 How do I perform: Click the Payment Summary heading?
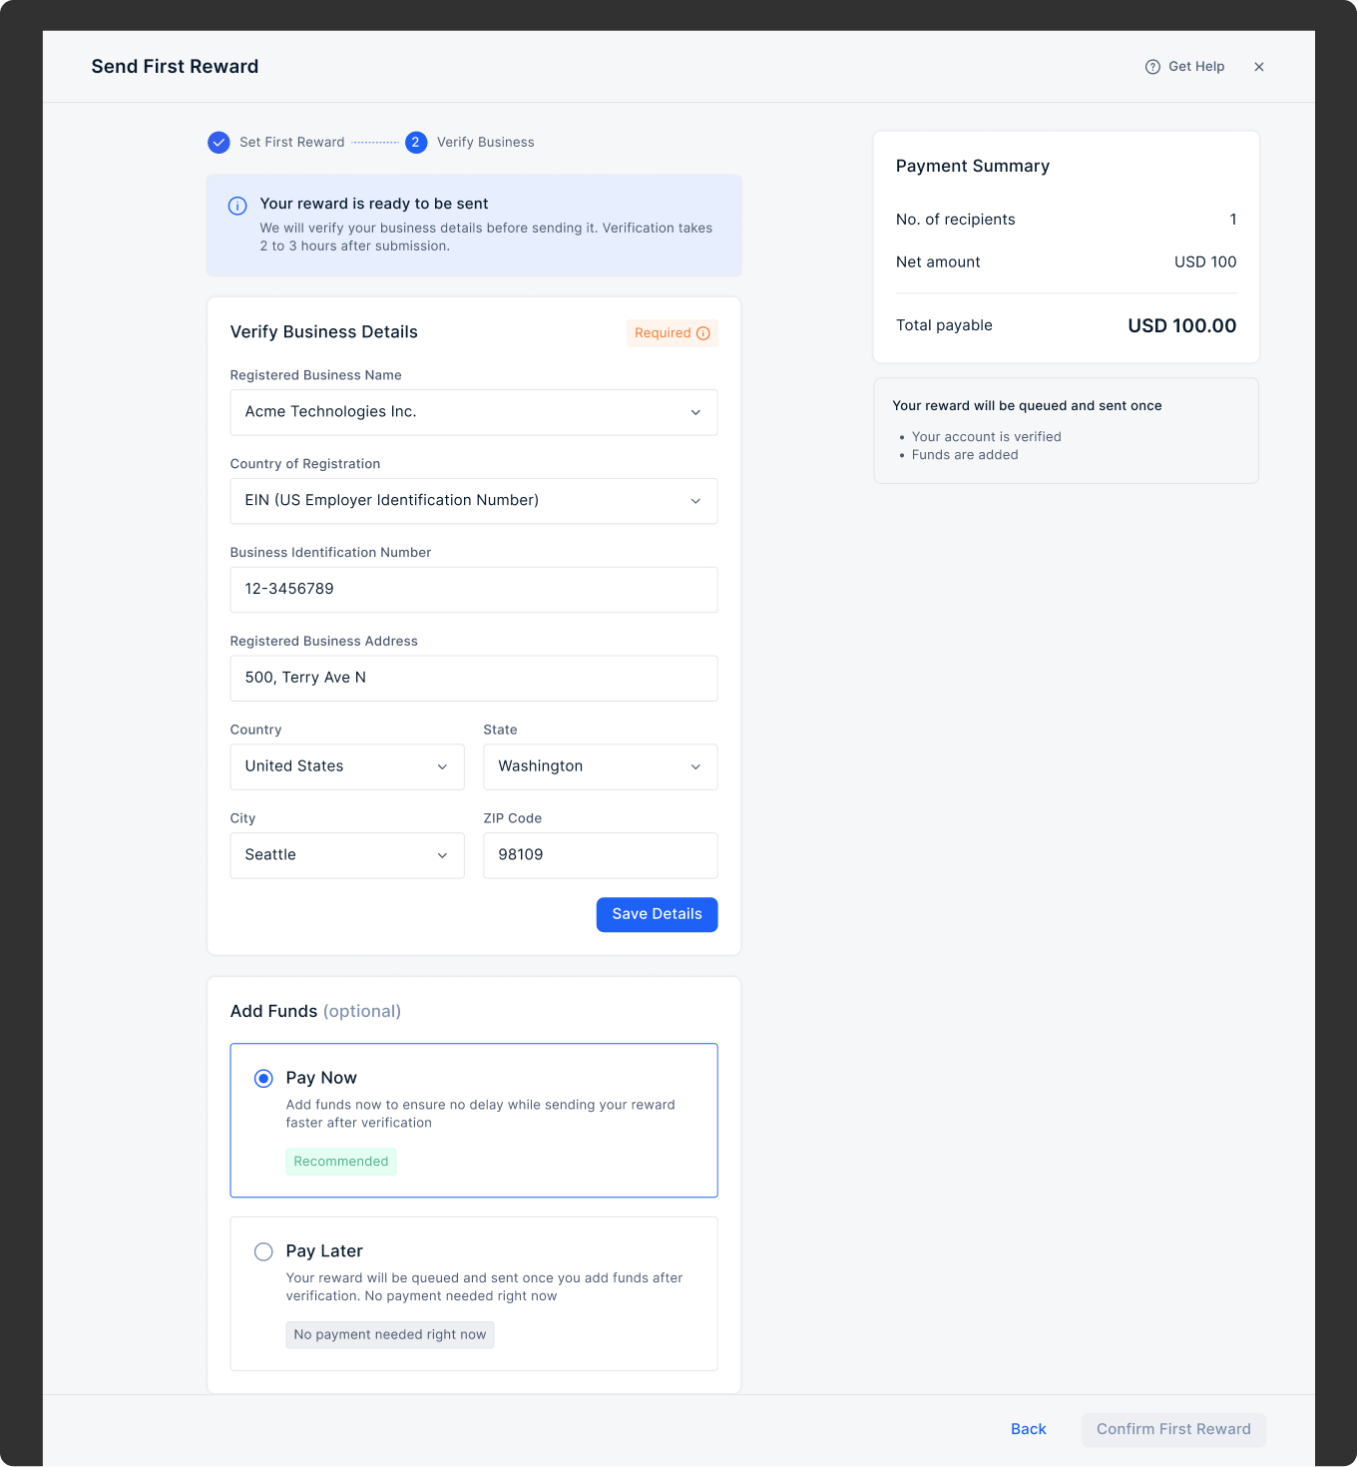coord(973,167)
